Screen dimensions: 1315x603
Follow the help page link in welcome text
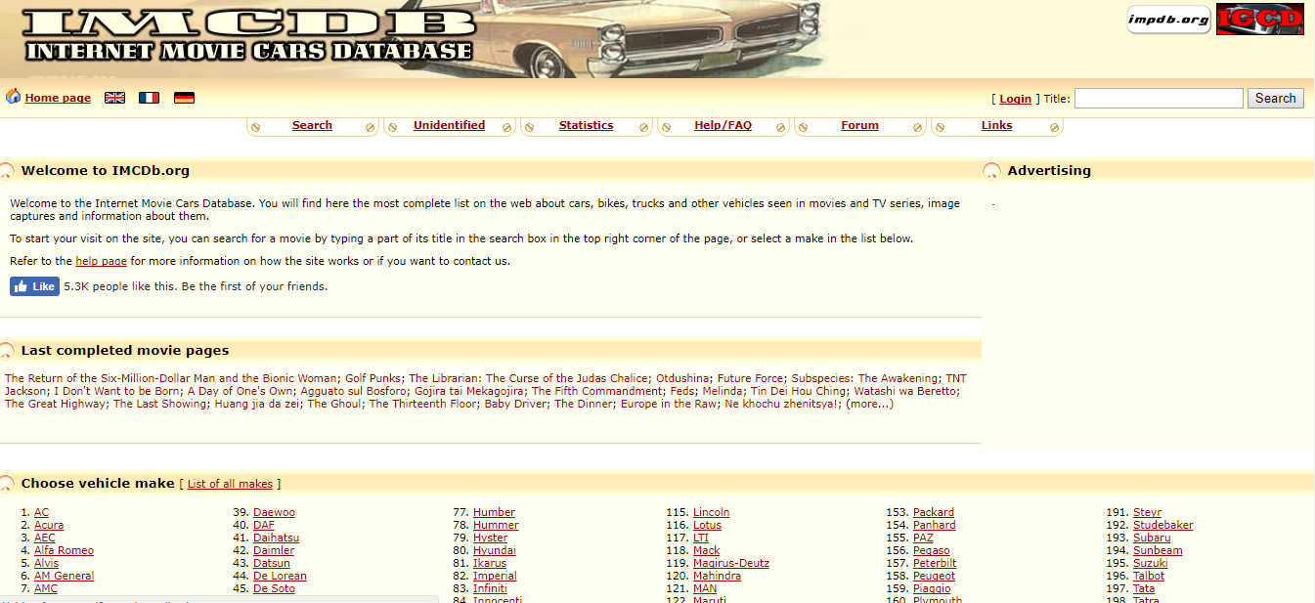pyautogui.click(x=101, y=261)
